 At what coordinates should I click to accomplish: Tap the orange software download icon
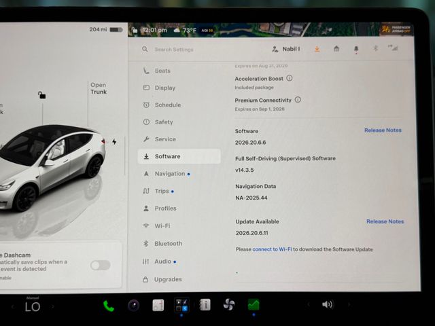click(x=317, y=49)
